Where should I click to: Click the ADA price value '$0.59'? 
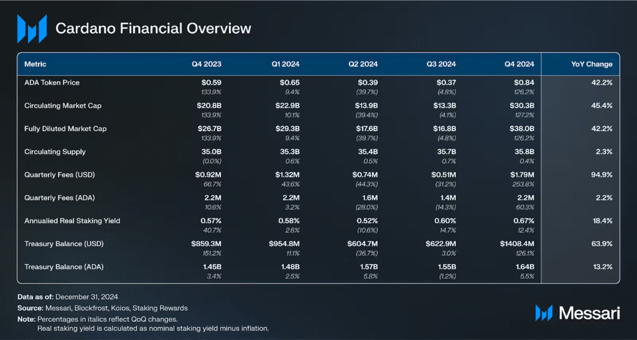[212, 83]
